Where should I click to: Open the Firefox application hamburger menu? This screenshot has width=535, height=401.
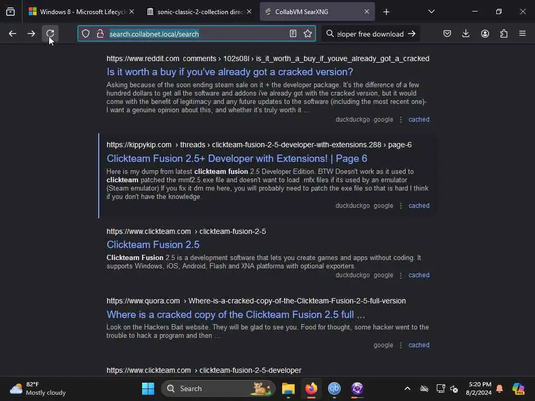click(x=522, y=34)
